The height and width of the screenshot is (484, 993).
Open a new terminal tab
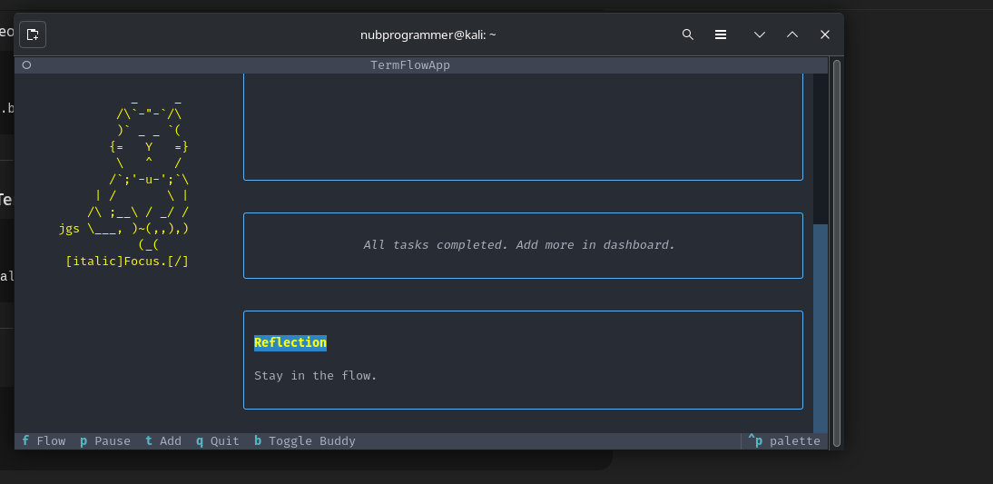click(x=33, y=35)
